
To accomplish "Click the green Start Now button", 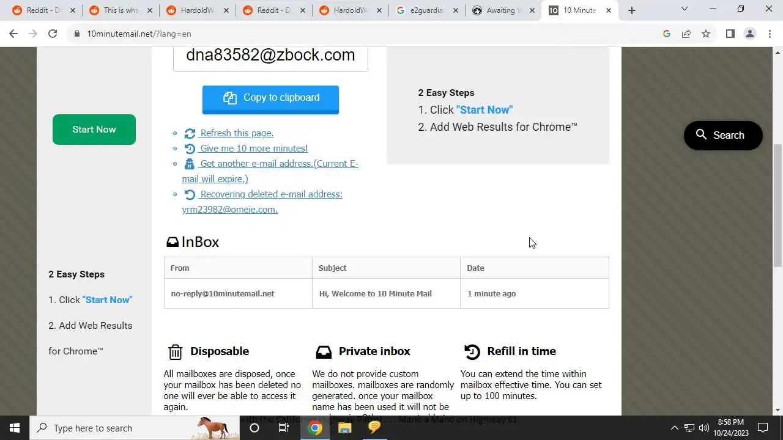I will click(94, 130).
